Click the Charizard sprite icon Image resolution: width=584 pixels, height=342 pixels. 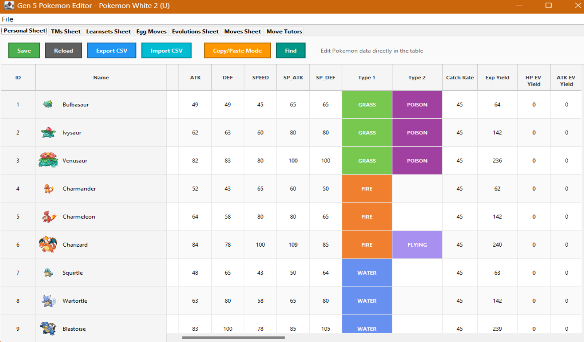[x=48, y=244]
